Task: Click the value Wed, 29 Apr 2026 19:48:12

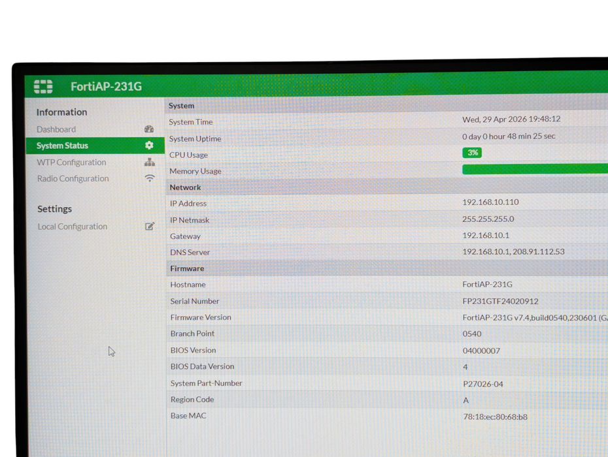Action: coord(511,119)
